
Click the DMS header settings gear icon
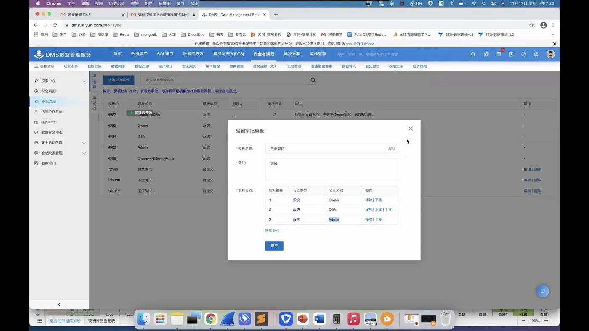pos(536,54)
